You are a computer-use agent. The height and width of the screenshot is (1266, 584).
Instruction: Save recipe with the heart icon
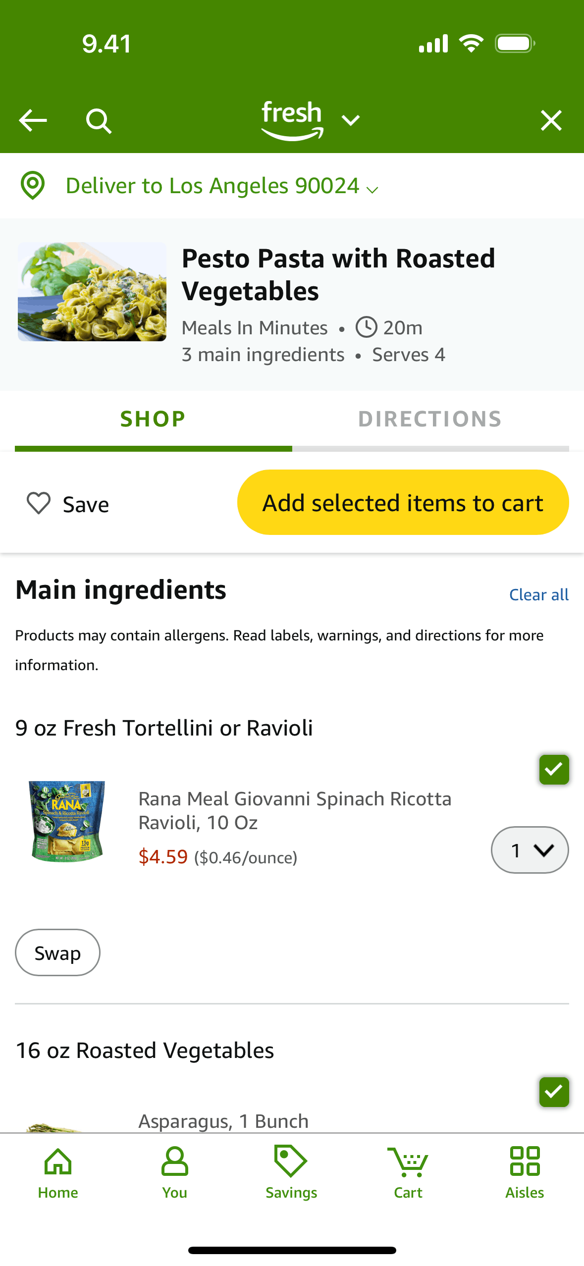pos(39,503)
